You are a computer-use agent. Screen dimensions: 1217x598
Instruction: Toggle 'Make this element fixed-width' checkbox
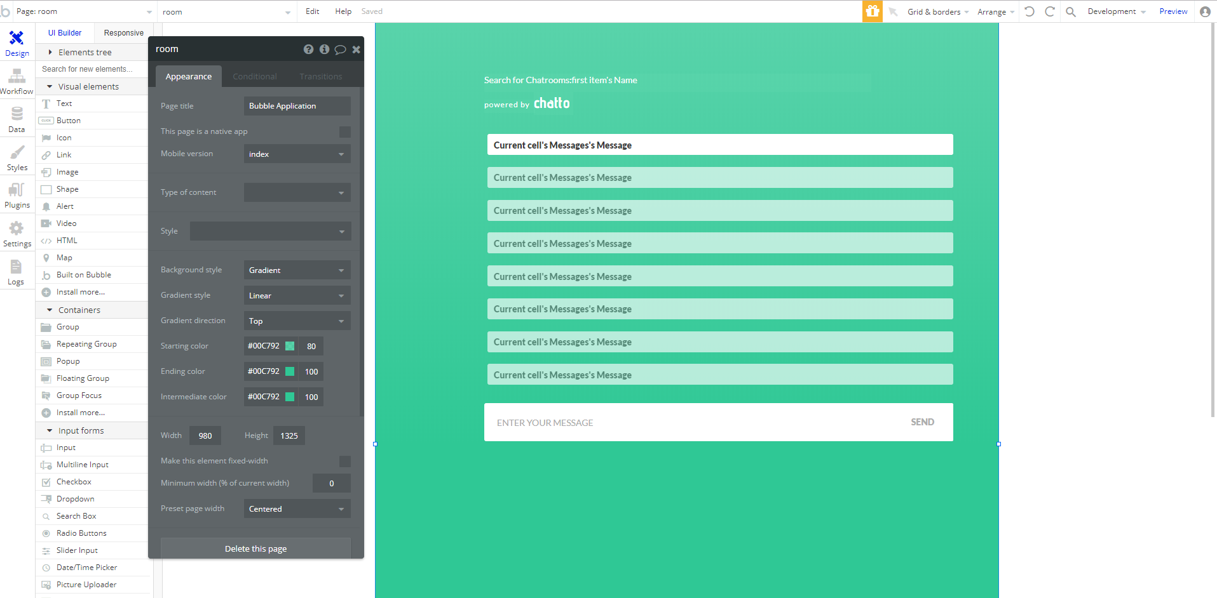point(345,462)
